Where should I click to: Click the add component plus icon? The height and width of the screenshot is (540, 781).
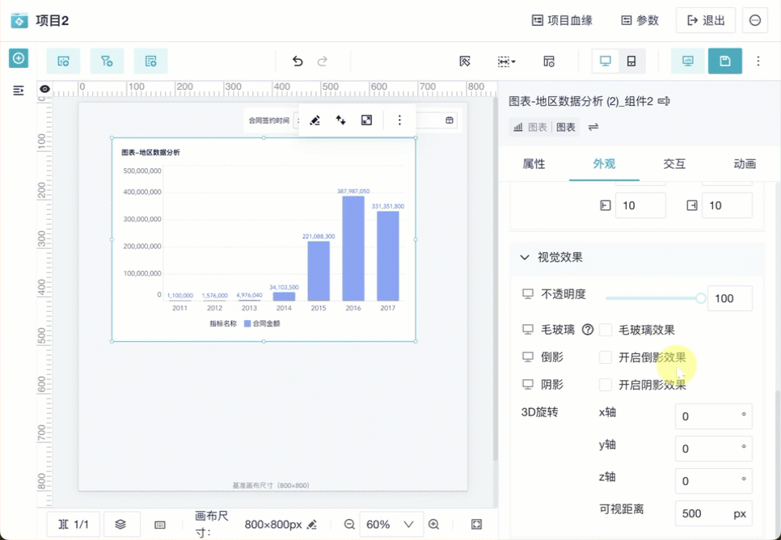click(19, 58)
